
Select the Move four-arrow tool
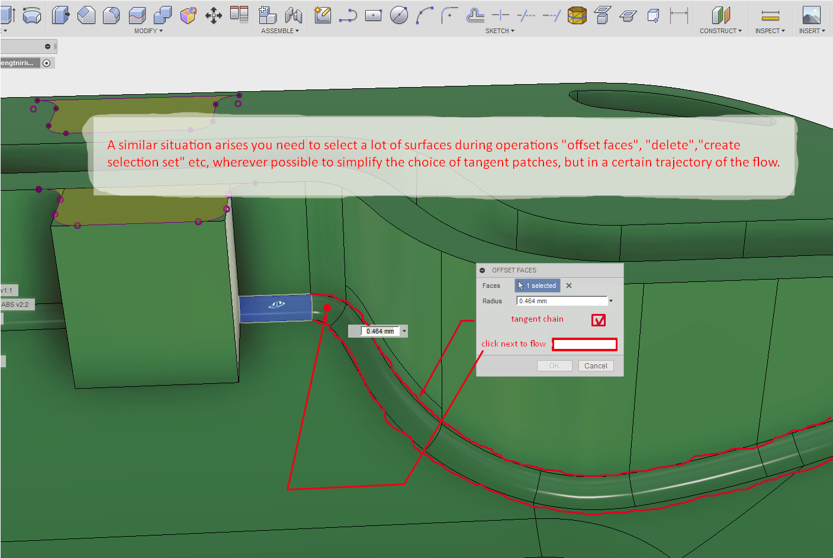coord(214,15)
